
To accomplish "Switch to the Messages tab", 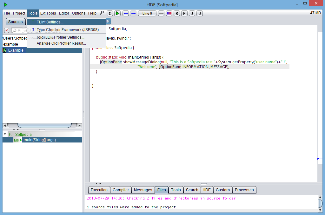I will 143,190.
